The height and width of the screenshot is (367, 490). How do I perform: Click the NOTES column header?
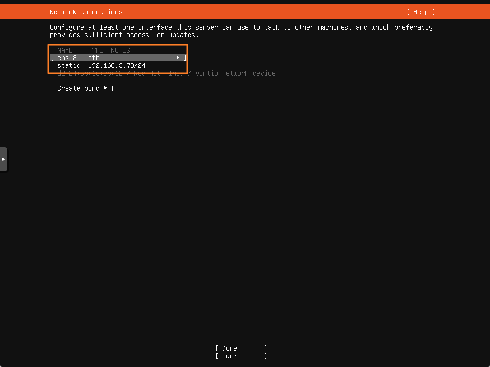pyautogui.click(x=121, y=50)
